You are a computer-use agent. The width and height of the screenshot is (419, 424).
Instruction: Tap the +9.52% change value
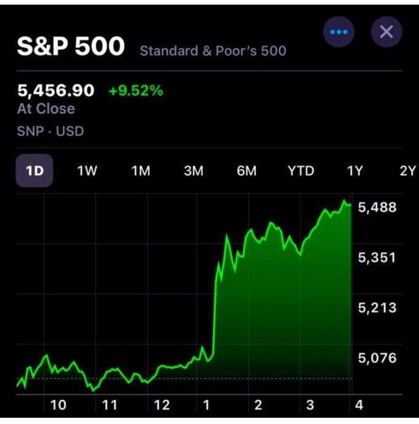(x=136, y=91)
